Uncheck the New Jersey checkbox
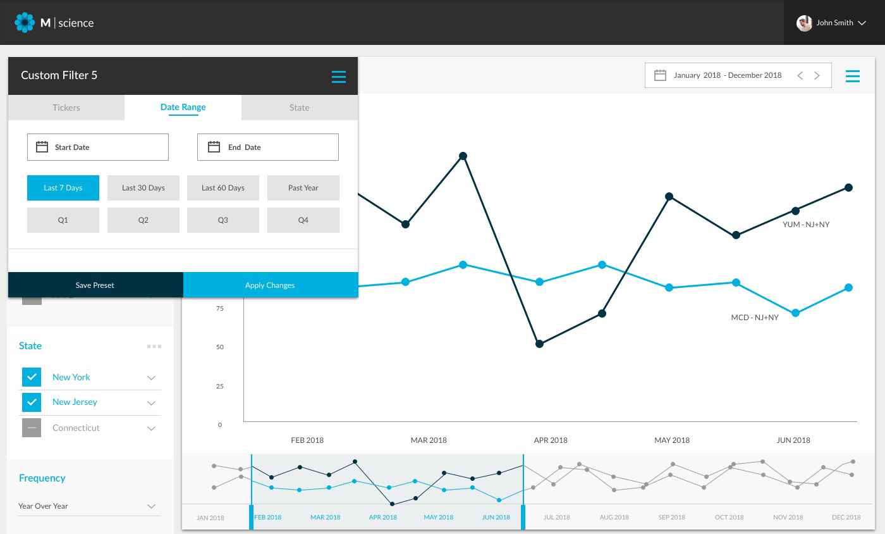The width and height of the screenshot is (885, 534). click(x=32, y=402)
